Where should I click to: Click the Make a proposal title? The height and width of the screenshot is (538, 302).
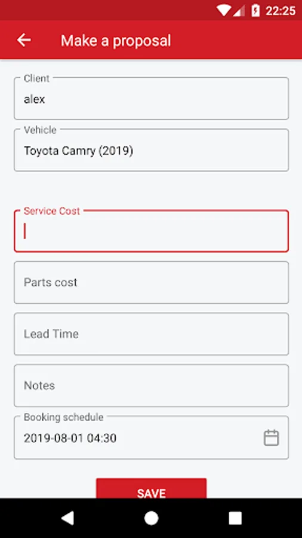coord(116,41)
